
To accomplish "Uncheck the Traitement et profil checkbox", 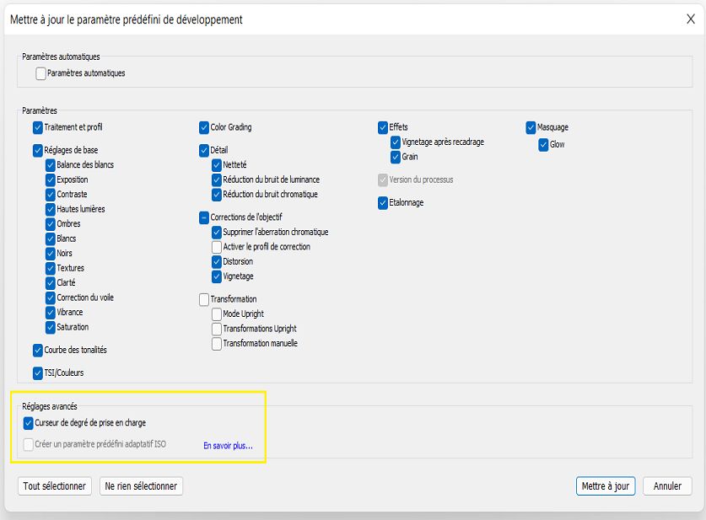I will tap(38, 127).
